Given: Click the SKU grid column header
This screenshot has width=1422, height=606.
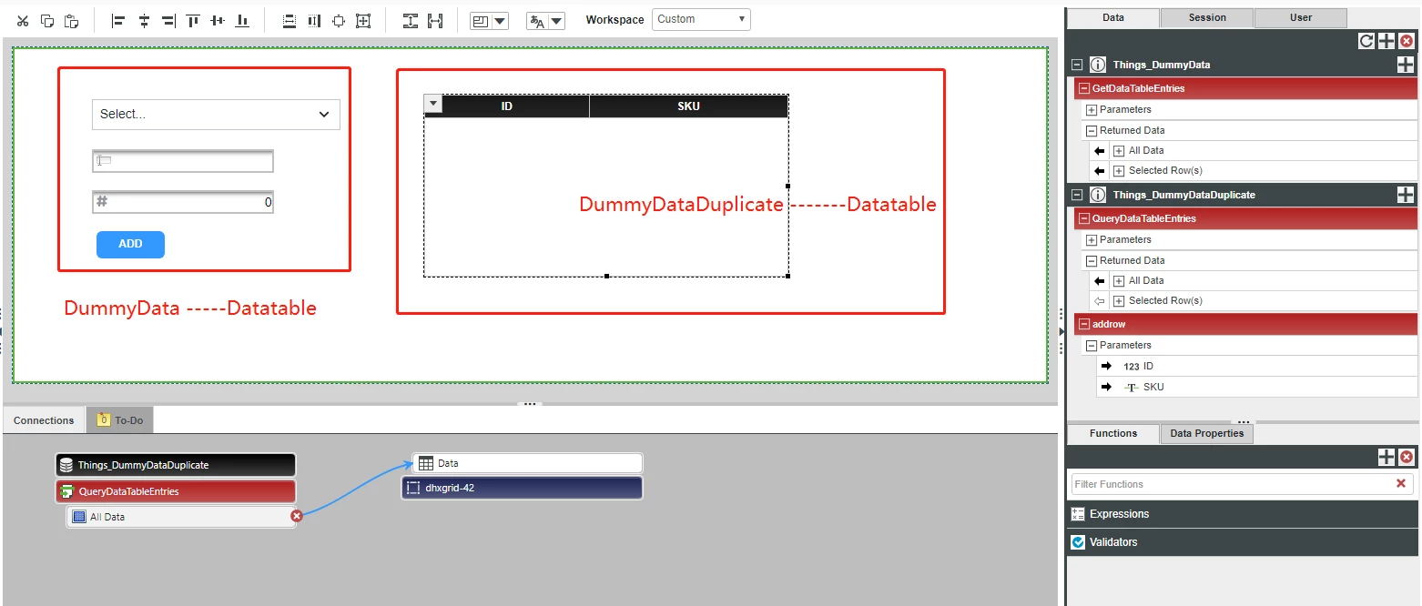Looking at the screenshot, I should click(x=688, y=106).
